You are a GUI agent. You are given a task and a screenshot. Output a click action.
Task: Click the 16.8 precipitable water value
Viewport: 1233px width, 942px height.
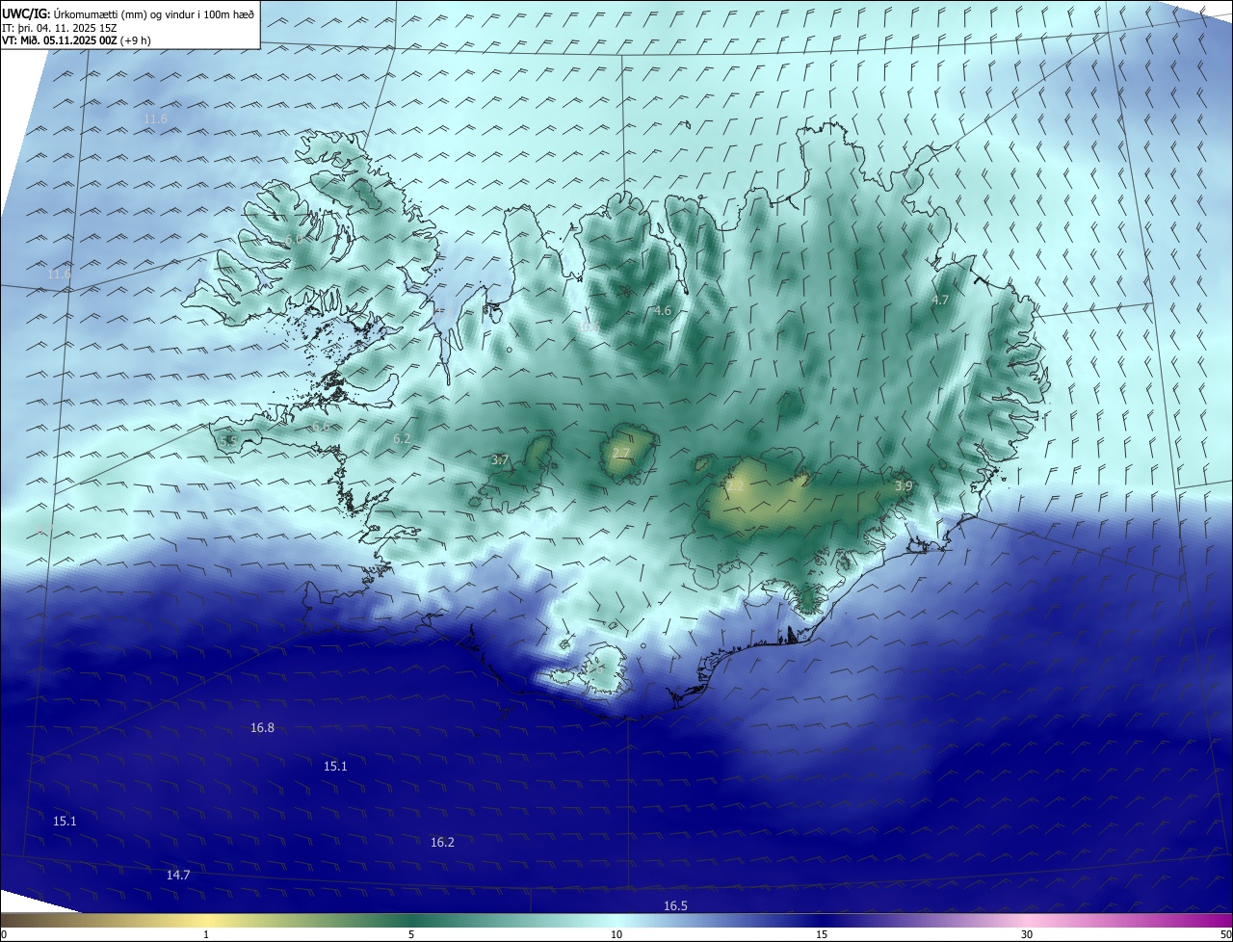tap(262, 728)
